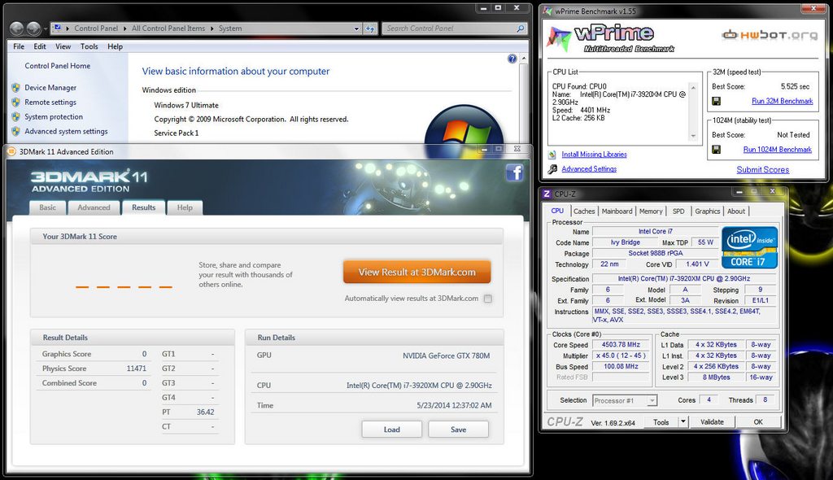This screenshot has height=480, width=833.
Task: Click the shield icon beside Device Manager
Action: [x=16, y=88]
